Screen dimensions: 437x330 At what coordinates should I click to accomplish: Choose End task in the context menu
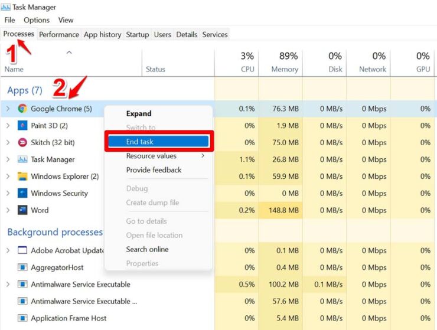(x=159, y=142)
